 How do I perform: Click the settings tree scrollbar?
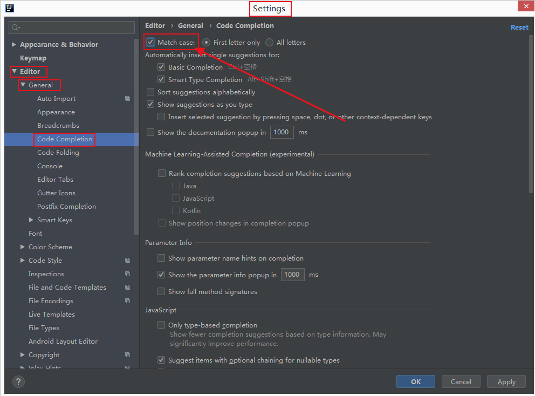[136, 136]
